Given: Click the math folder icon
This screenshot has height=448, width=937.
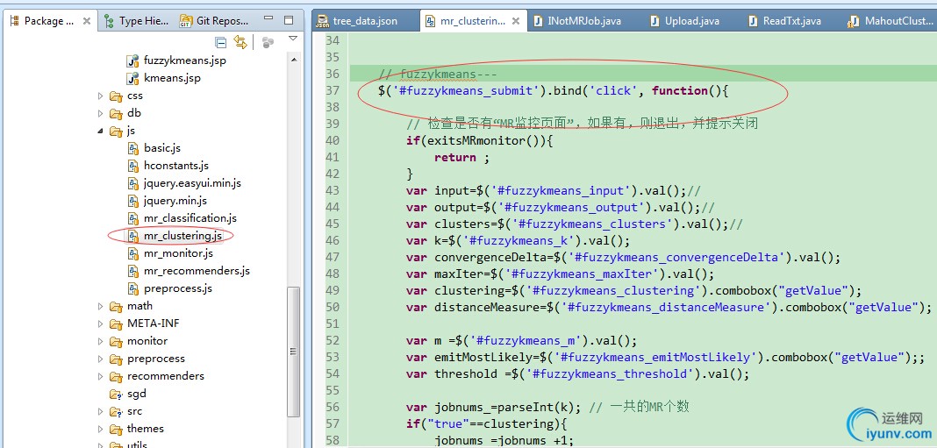Looking at the screenshot, I should point(116,306).
